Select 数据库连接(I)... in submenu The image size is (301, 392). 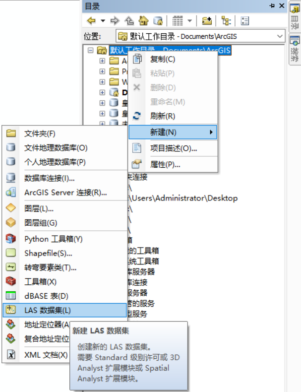pos(65,178)
